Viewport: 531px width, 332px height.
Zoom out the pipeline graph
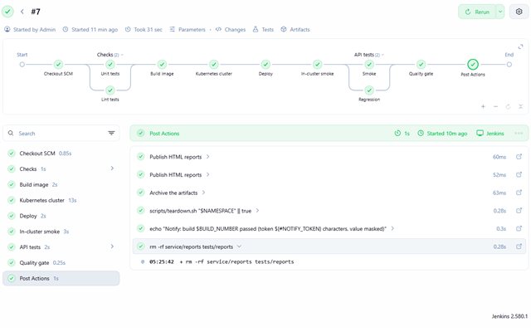pyautogui.click(x=496, y=106)
